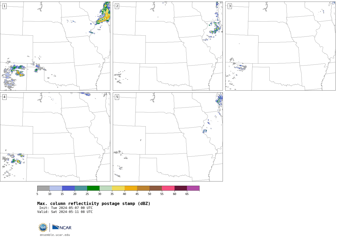Open ensemble member 1 reflectivity map
The height and width of the screenshot is (238, 338).
55,46
